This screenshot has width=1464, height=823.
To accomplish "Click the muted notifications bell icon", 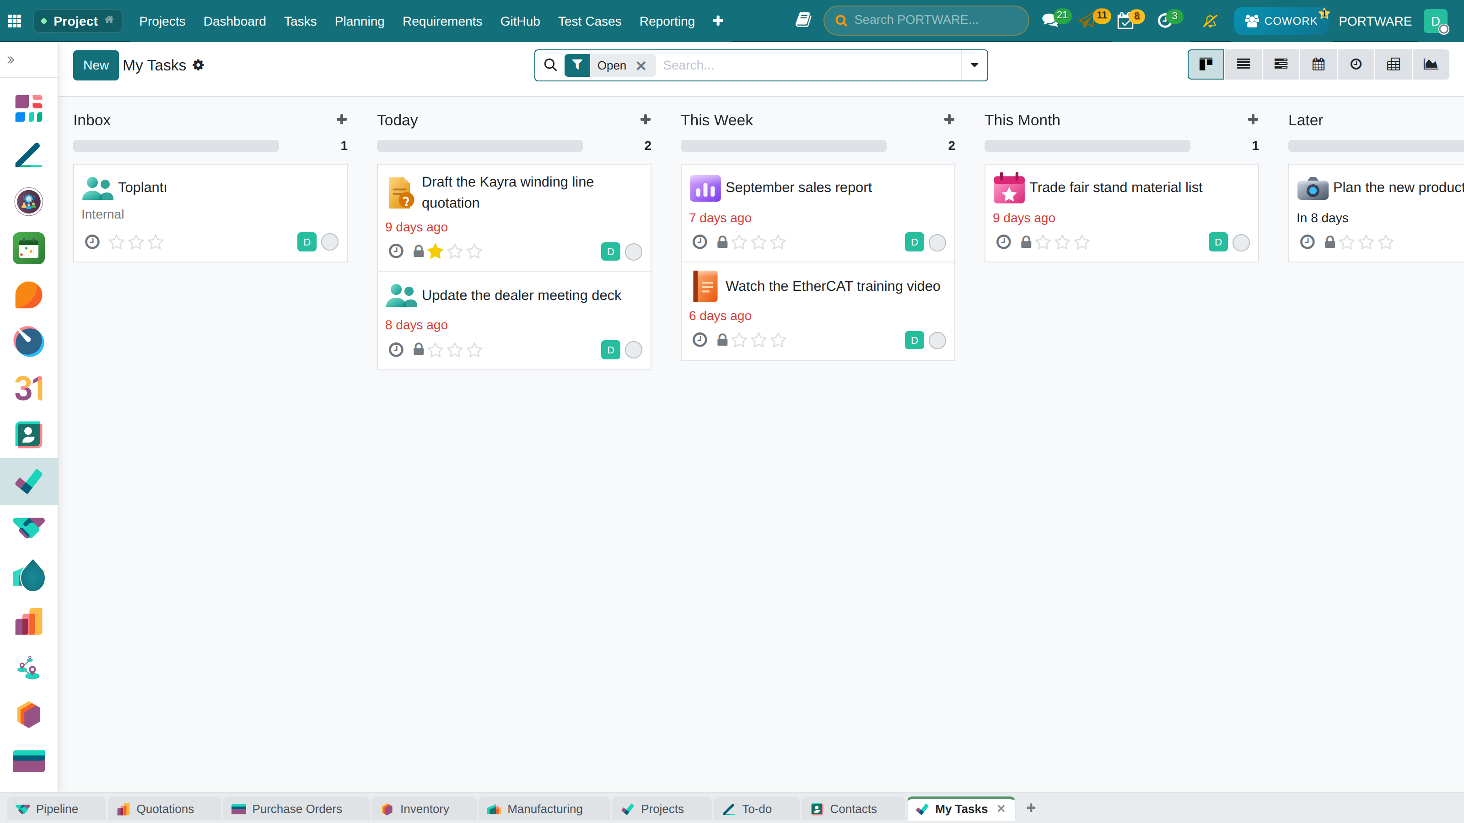I will coord(1210,21).
